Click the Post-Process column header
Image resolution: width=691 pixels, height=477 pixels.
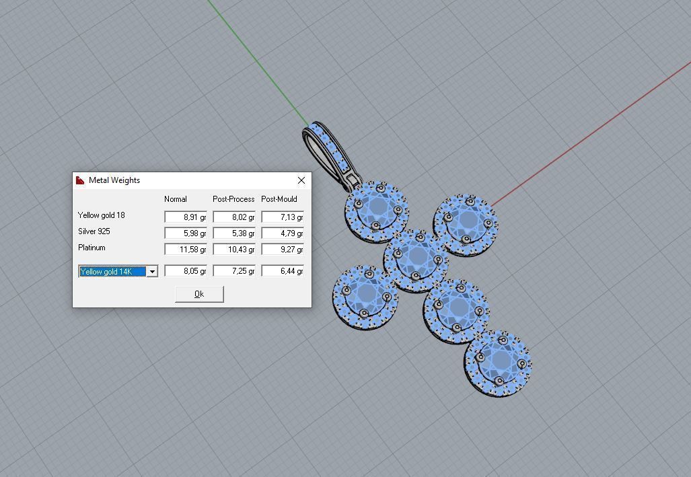click(x=233, y=199)
